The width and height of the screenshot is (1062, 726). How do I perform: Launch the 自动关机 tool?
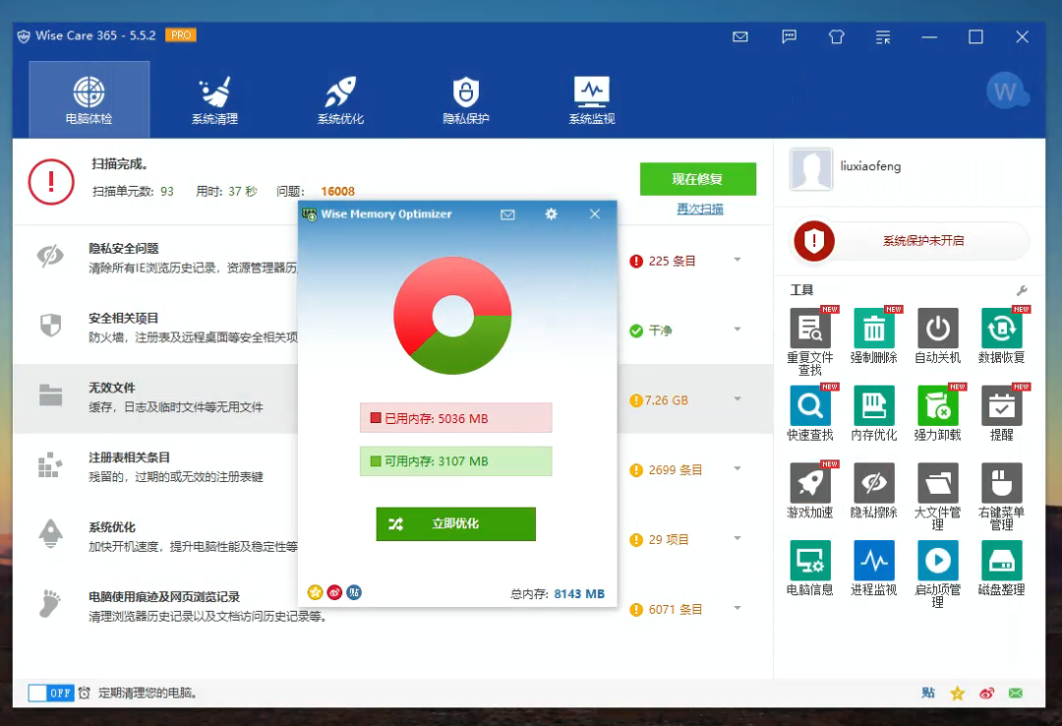click(937, 335)
